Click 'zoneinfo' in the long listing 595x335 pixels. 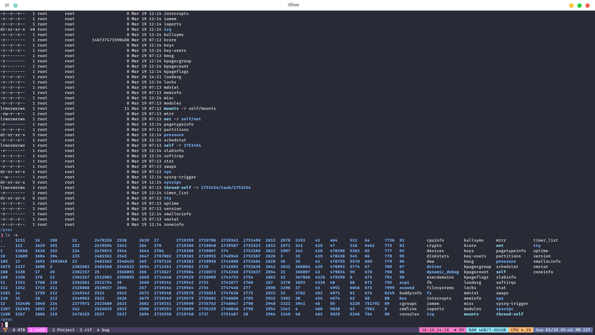[174, 225]
